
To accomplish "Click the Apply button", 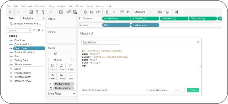I will [177, 90].
